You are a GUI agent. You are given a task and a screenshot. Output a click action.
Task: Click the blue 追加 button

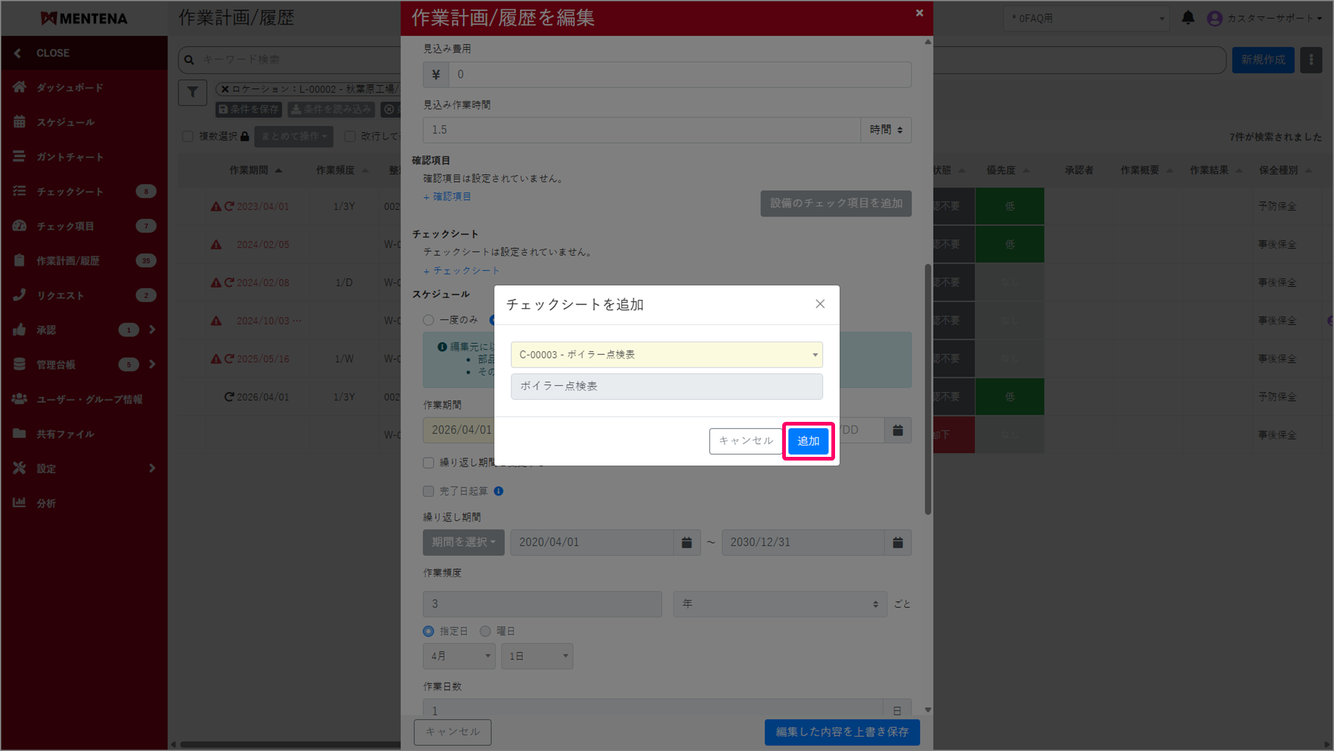(808, 441)
